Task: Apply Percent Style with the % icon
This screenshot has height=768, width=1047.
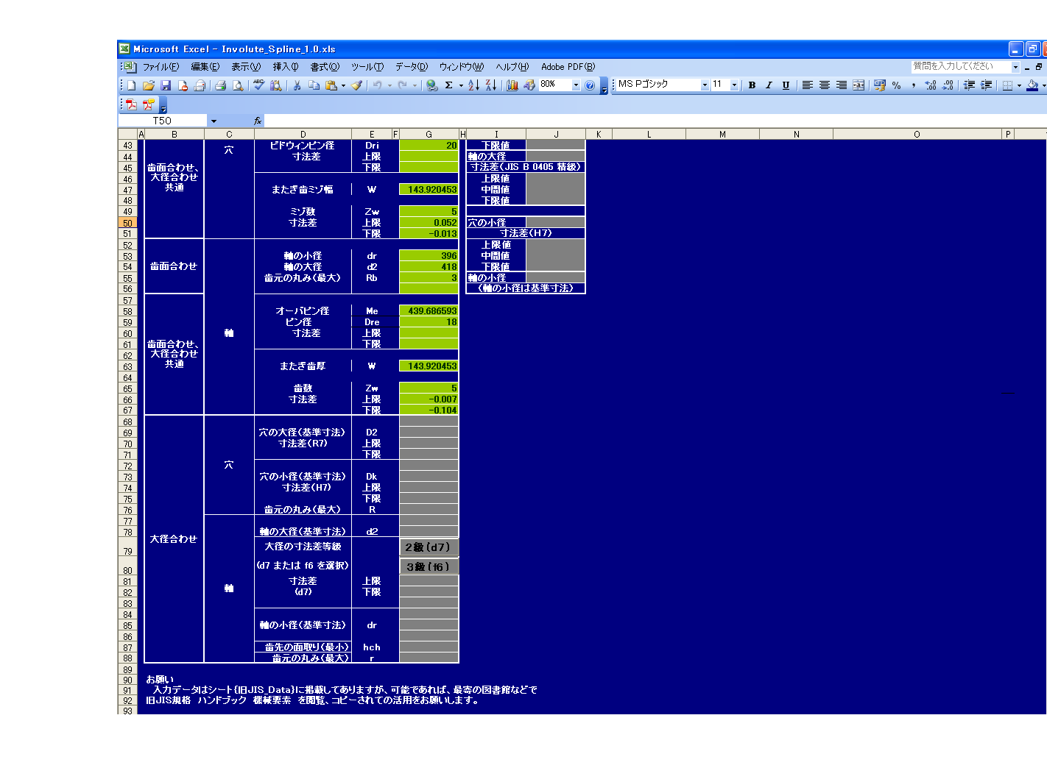Action: coord(896,85)
